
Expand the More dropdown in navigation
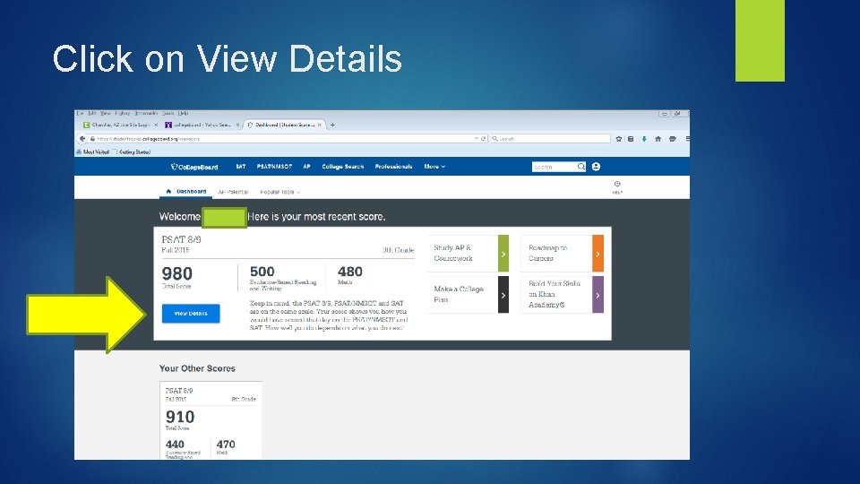pyautogui.click(x=434, y=167)
